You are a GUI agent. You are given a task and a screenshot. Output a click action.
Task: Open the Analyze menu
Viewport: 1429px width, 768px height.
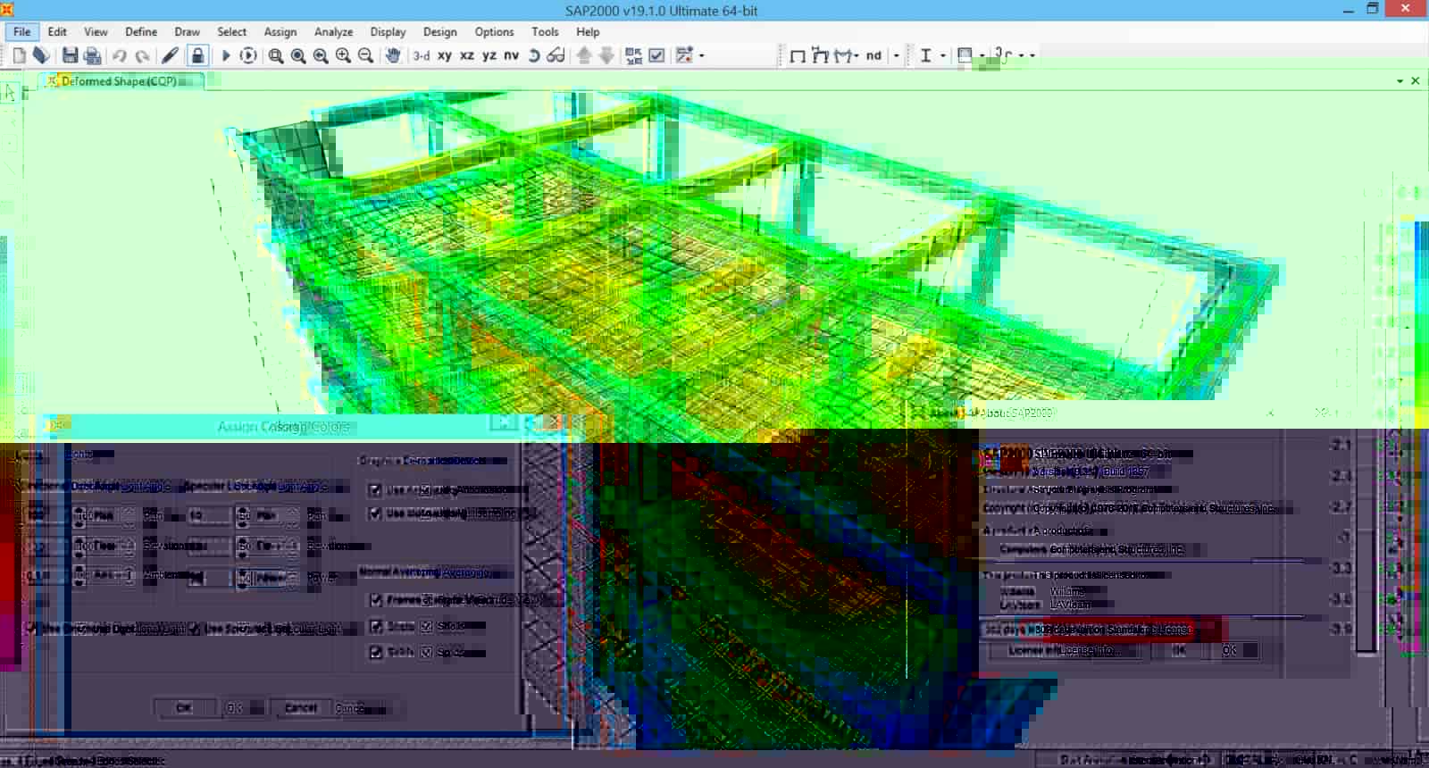[x=333, y=31]
